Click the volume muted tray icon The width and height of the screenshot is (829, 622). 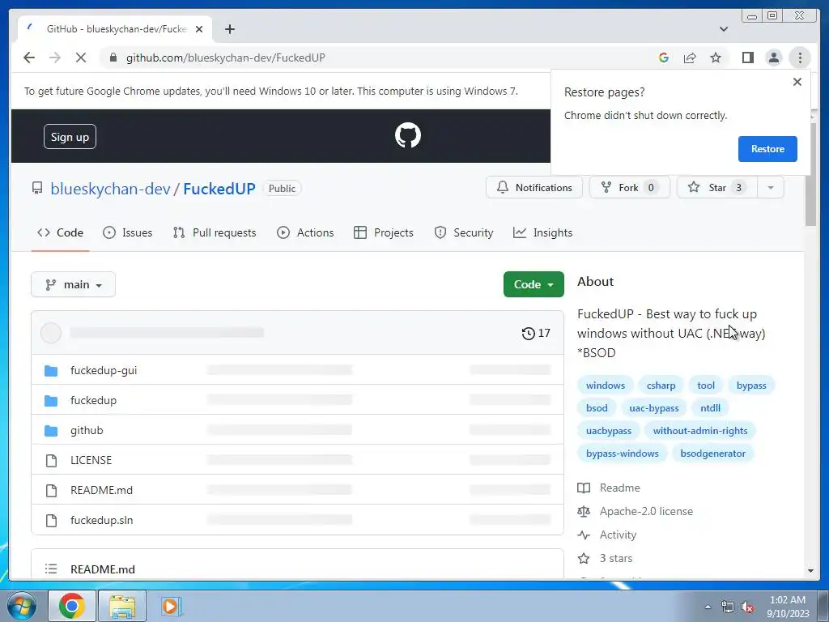747,607
